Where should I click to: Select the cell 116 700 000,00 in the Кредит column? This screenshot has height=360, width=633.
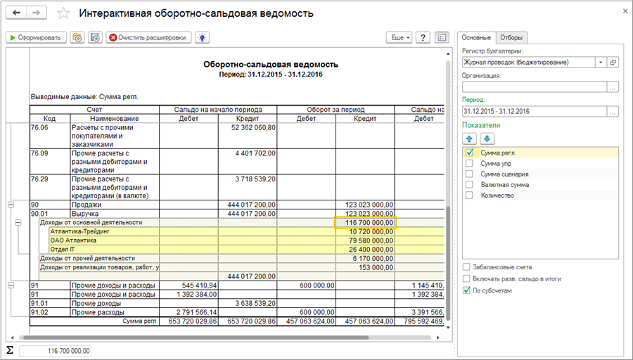(x=365, y=222)
